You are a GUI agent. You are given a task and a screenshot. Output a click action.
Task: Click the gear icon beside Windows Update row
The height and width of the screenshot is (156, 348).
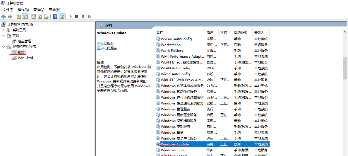coord(158,144)
